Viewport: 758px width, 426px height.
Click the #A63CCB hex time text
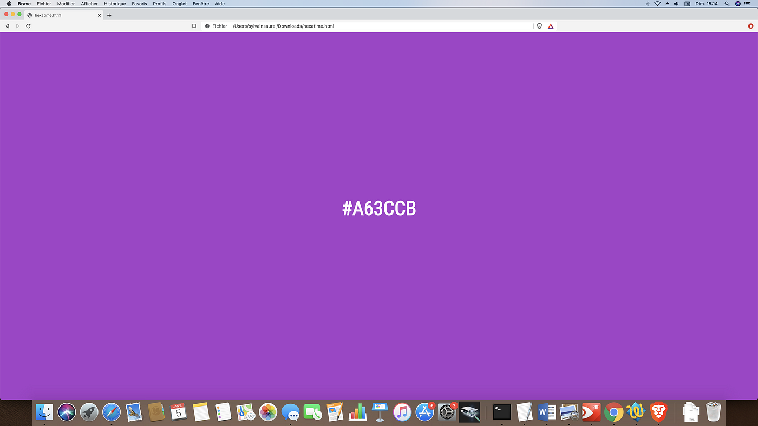(379, 209)
